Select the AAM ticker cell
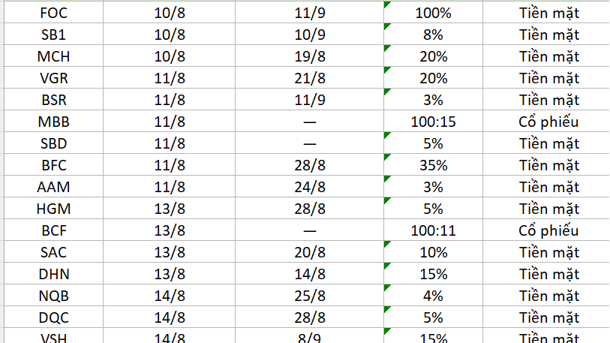 tap(54, 188)
